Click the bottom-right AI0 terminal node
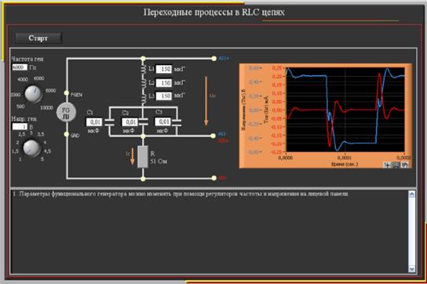Image resolution: width=427 pixels, height=284 pixels. [214, 178]
